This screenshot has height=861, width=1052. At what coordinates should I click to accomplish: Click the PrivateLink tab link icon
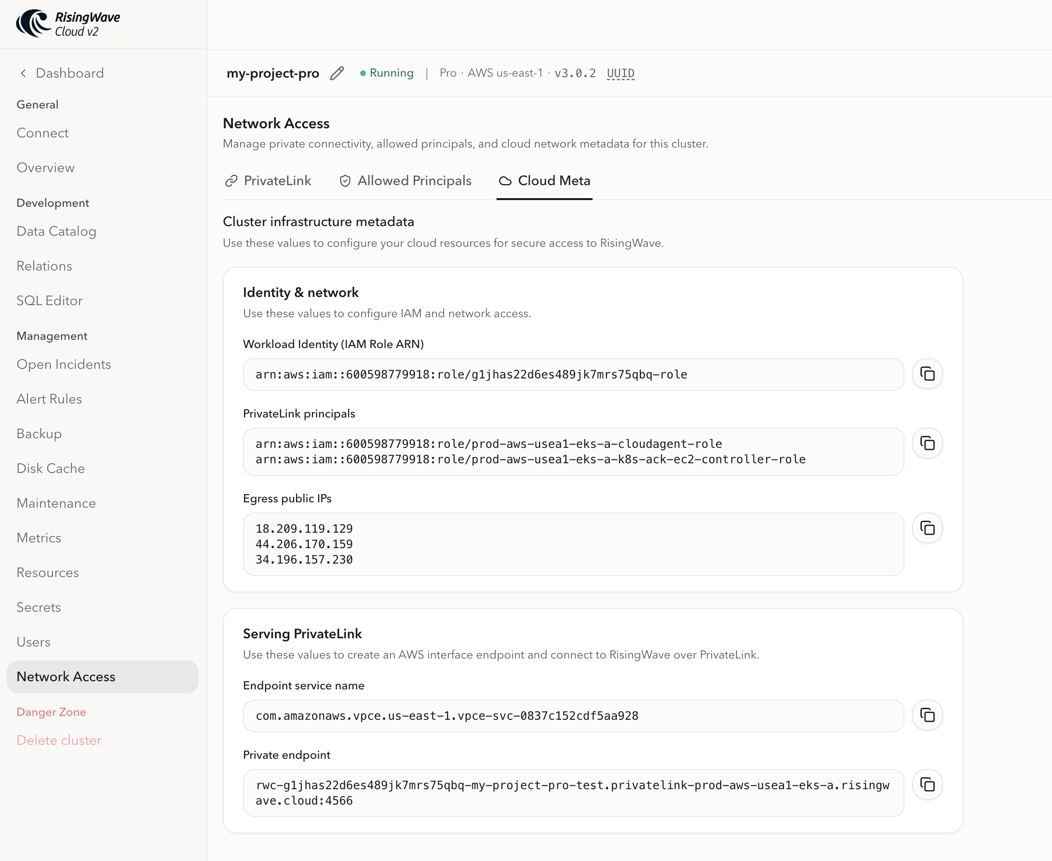pyautogui.click(x=231, y=181)
